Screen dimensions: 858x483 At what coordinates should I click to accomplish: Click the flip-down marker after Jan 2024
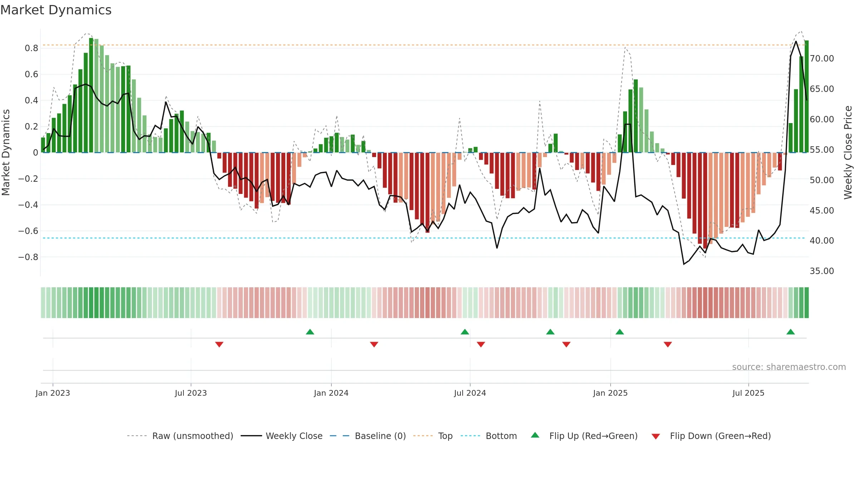pyautogui.click(x=374, y=344)
